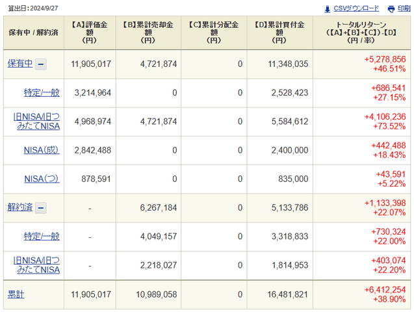This screenshot has width=414, height=312.
Task: Click the 印刷 print link
Action: 404,8
